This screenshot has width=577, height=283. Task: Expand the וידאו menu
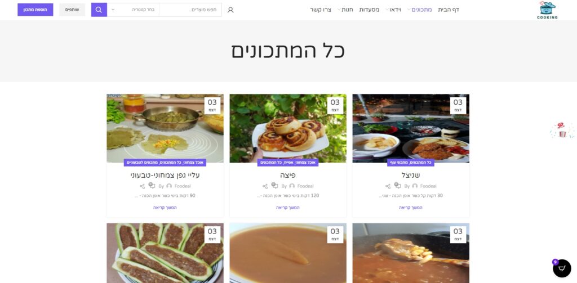click(x=393, y=10)
